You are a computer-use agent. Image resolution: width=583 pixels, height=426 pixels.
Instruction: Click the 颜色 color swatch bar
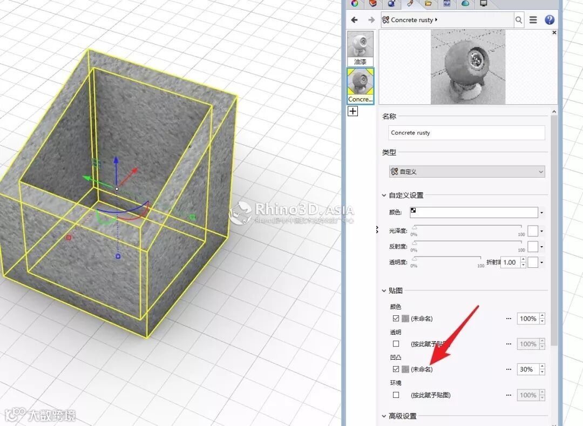coord(474,212)
